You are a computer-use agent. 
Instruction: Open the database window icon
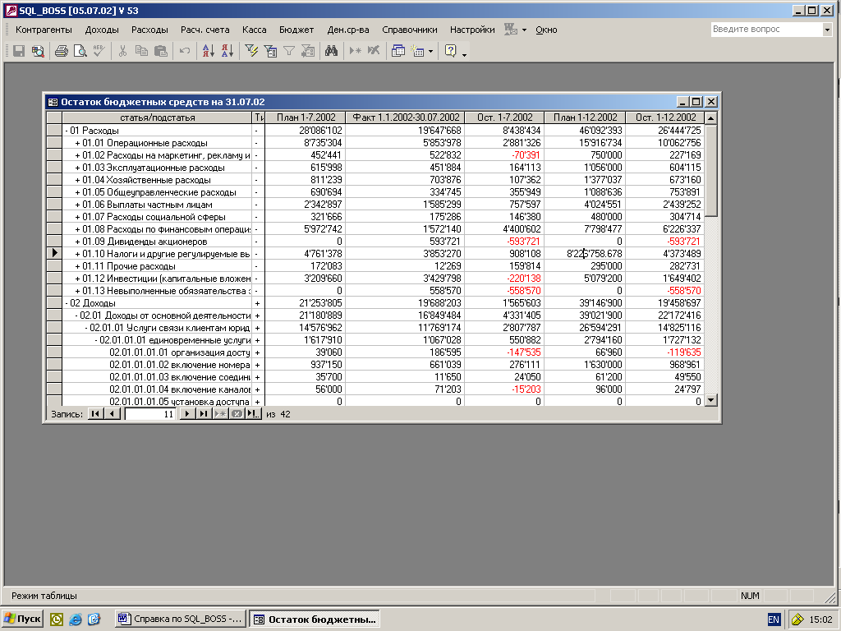[x=398, y=51]
